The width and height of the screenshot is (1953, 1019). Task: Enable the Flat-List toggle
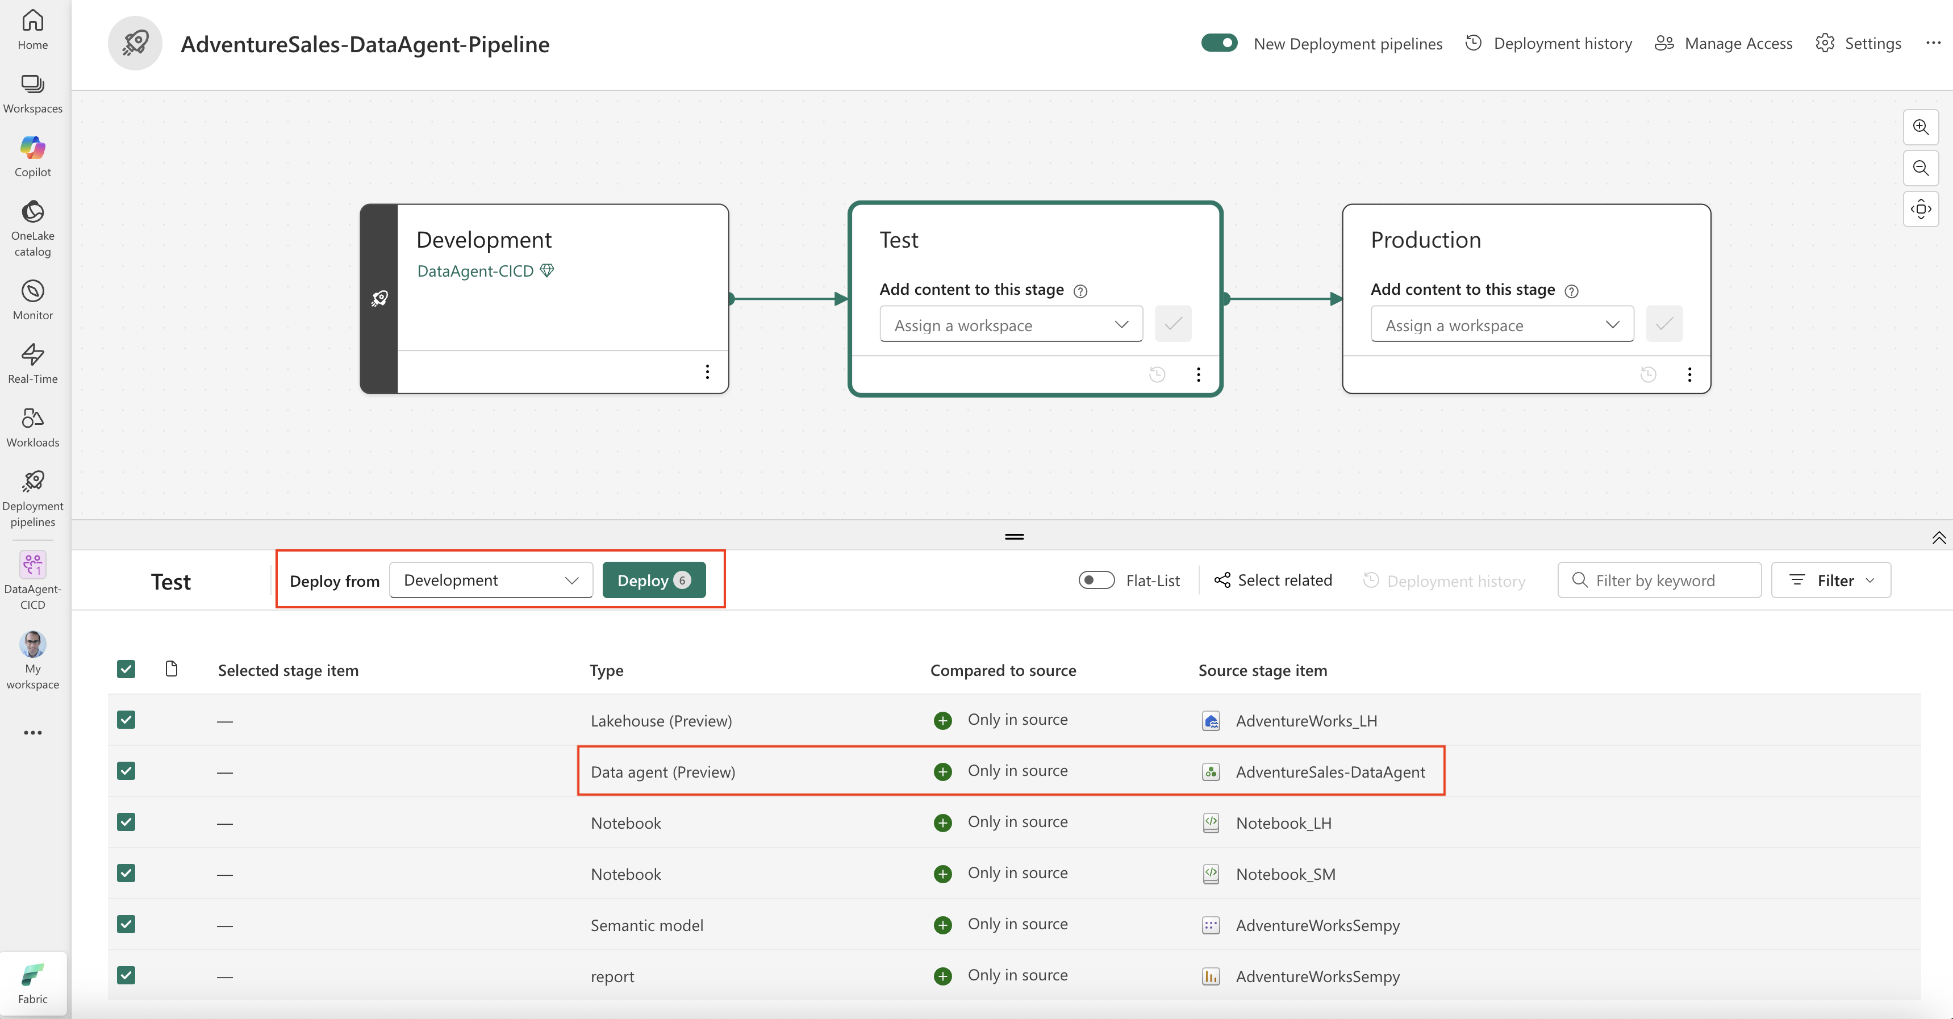(x=1096, y=580)
